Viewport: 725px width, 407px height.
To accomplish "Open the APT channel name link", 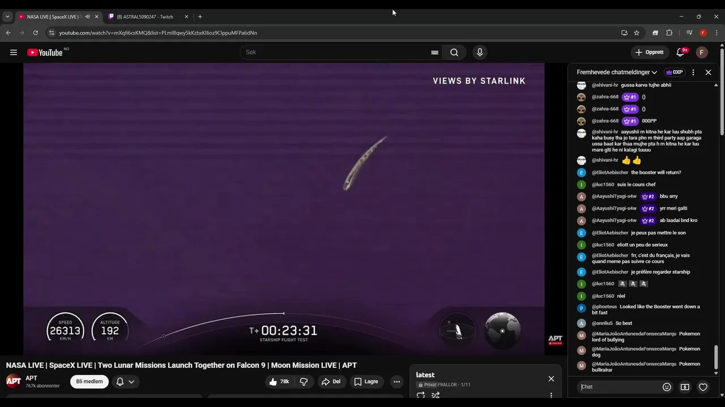I will [x=31, y=378].
